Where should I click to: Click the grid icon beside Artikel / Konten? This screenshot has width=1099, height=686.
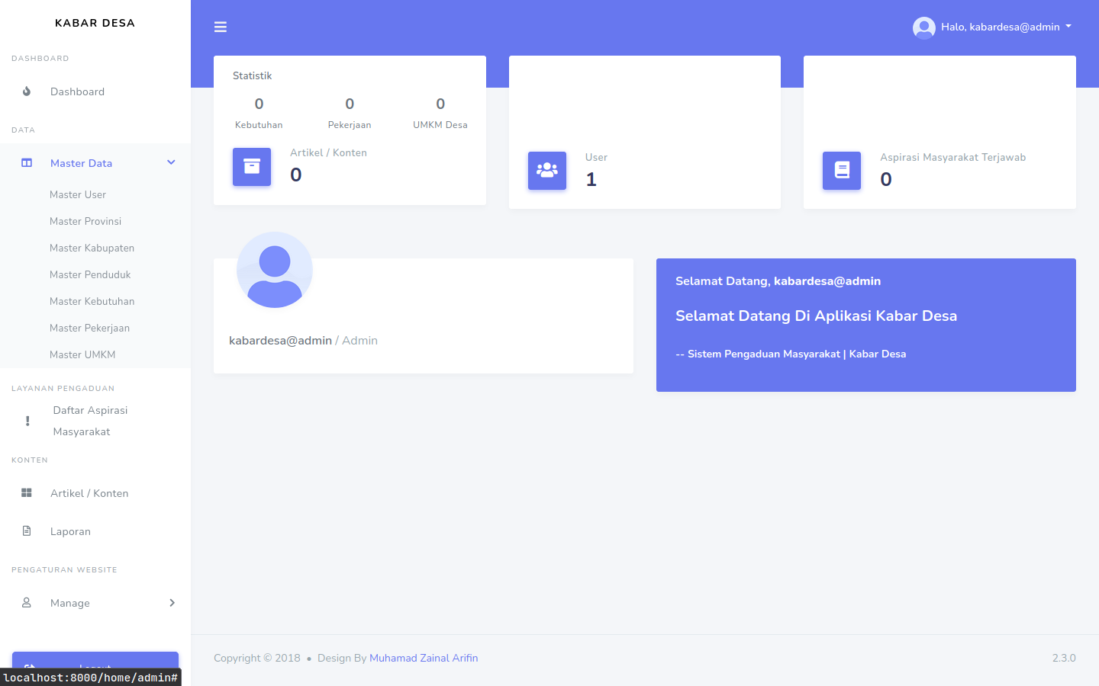[x=27, y=493]
